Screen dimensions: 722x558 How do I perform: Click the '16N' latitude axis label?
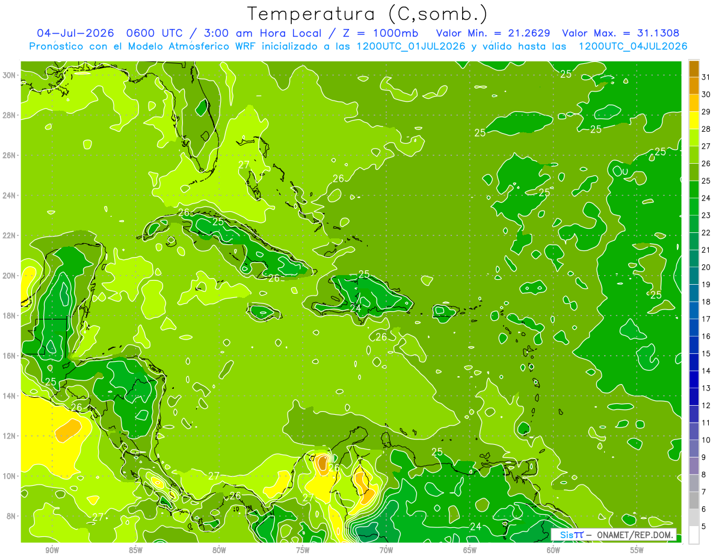pos(10,356)
